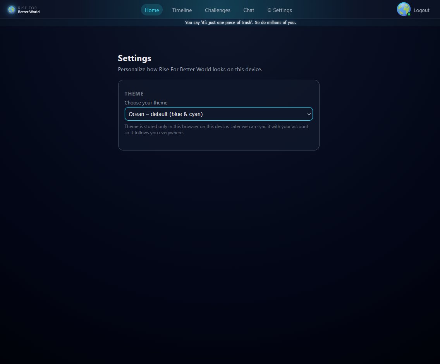Click the 'Better World' logo text link
The height and width of the screenshot is (364, 440).
[29, 12]
